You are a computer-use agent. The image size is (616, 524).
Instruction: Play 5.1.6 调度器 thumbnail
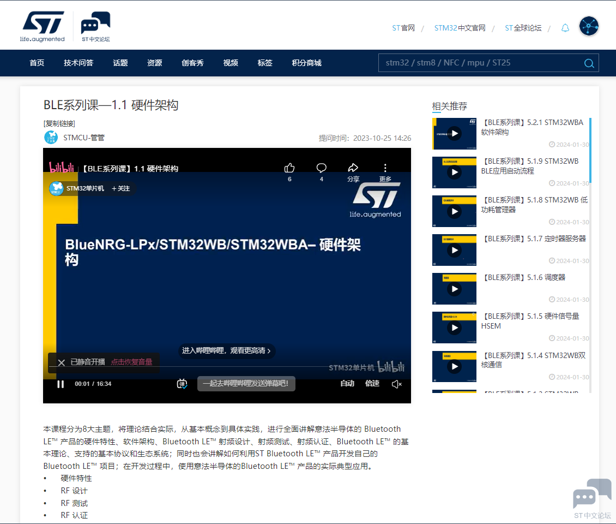[454, 289]
